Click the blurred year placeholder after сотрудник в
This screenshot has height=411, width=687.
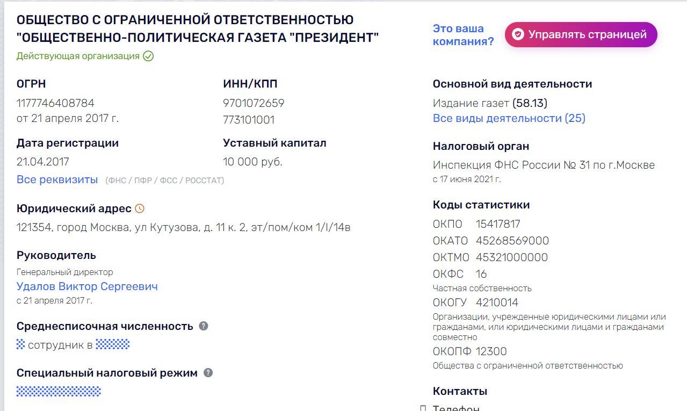[113, 344]
